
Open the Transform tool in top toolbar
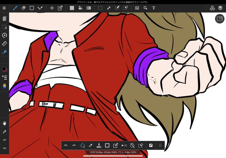tap(60, 8)
